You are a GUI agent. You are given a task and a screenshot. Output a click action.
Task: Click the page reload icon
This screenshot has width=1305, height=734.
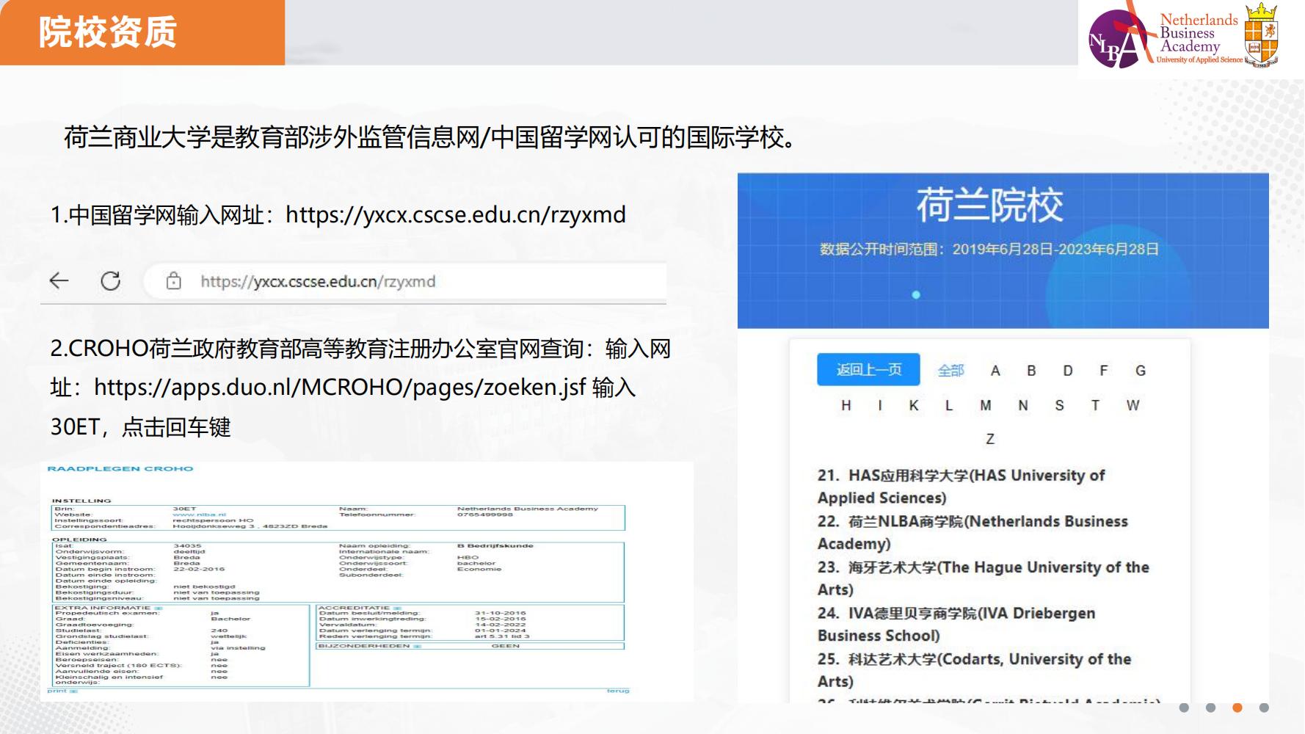point(110,281)
